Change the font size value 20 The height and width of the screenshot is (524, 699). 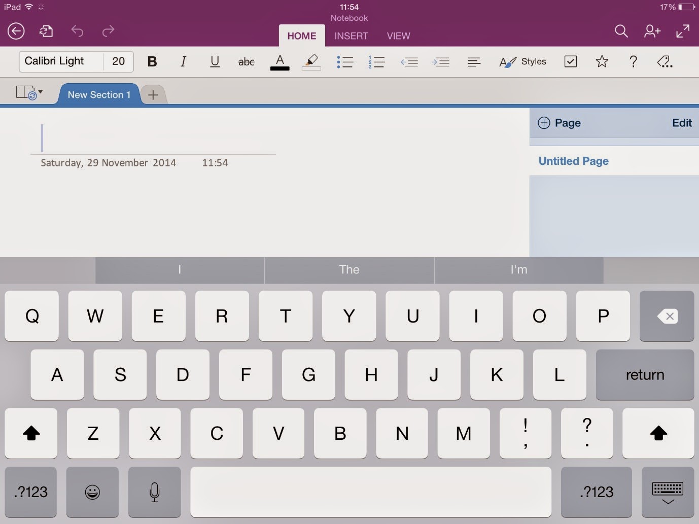119,61
